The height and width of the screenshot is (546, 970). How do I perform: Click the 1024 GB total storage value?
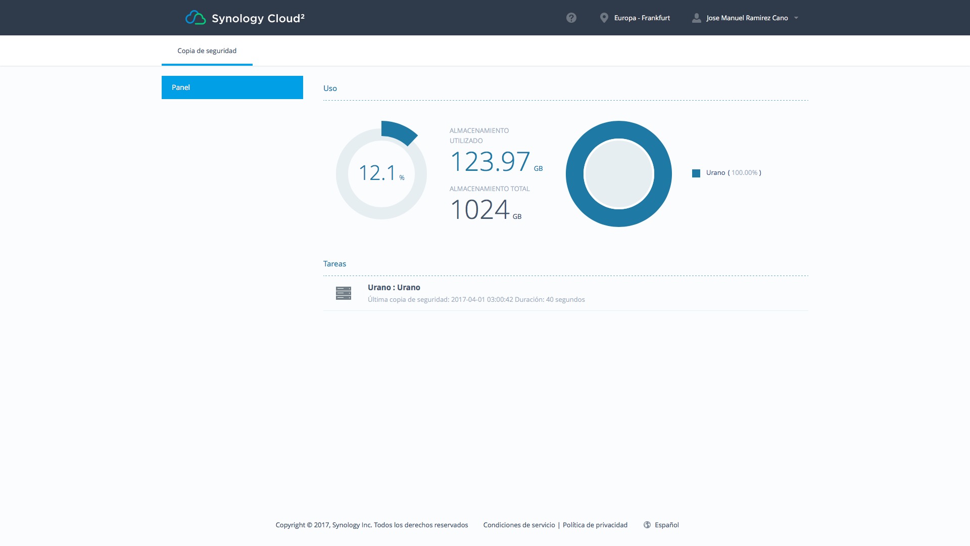pyautogui.click(x=486, y=210)
